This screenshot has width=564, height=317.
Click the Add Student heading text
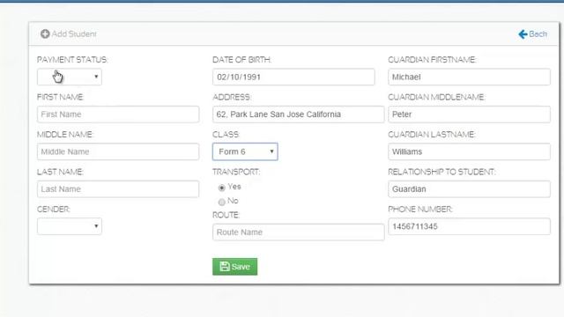click(74, 33)
